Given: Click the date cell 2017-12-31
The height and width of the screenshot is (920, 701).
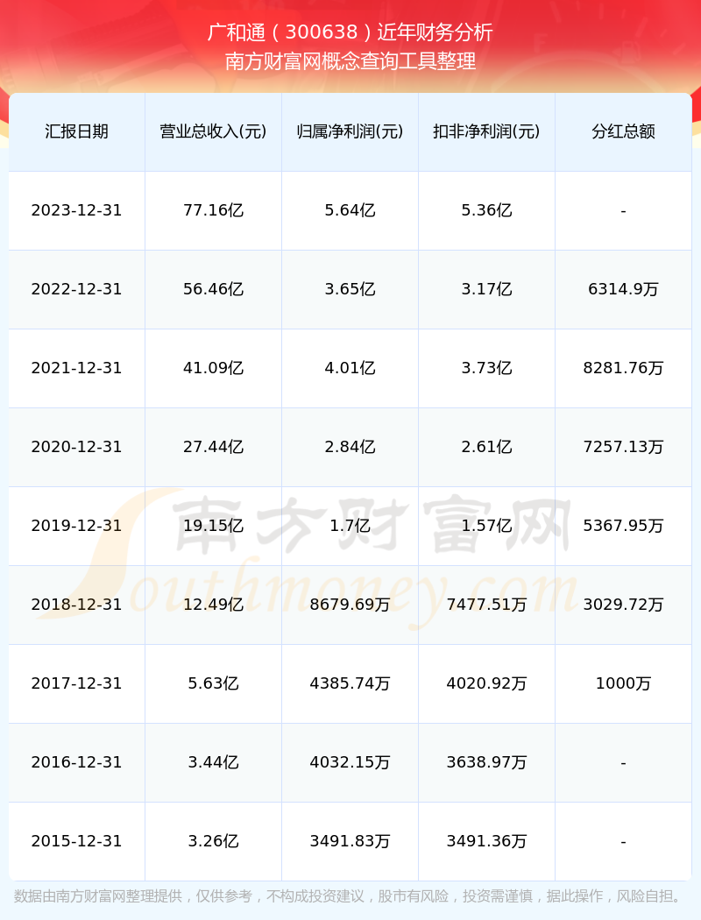Looking at the screenshot, I should (77, 683).
